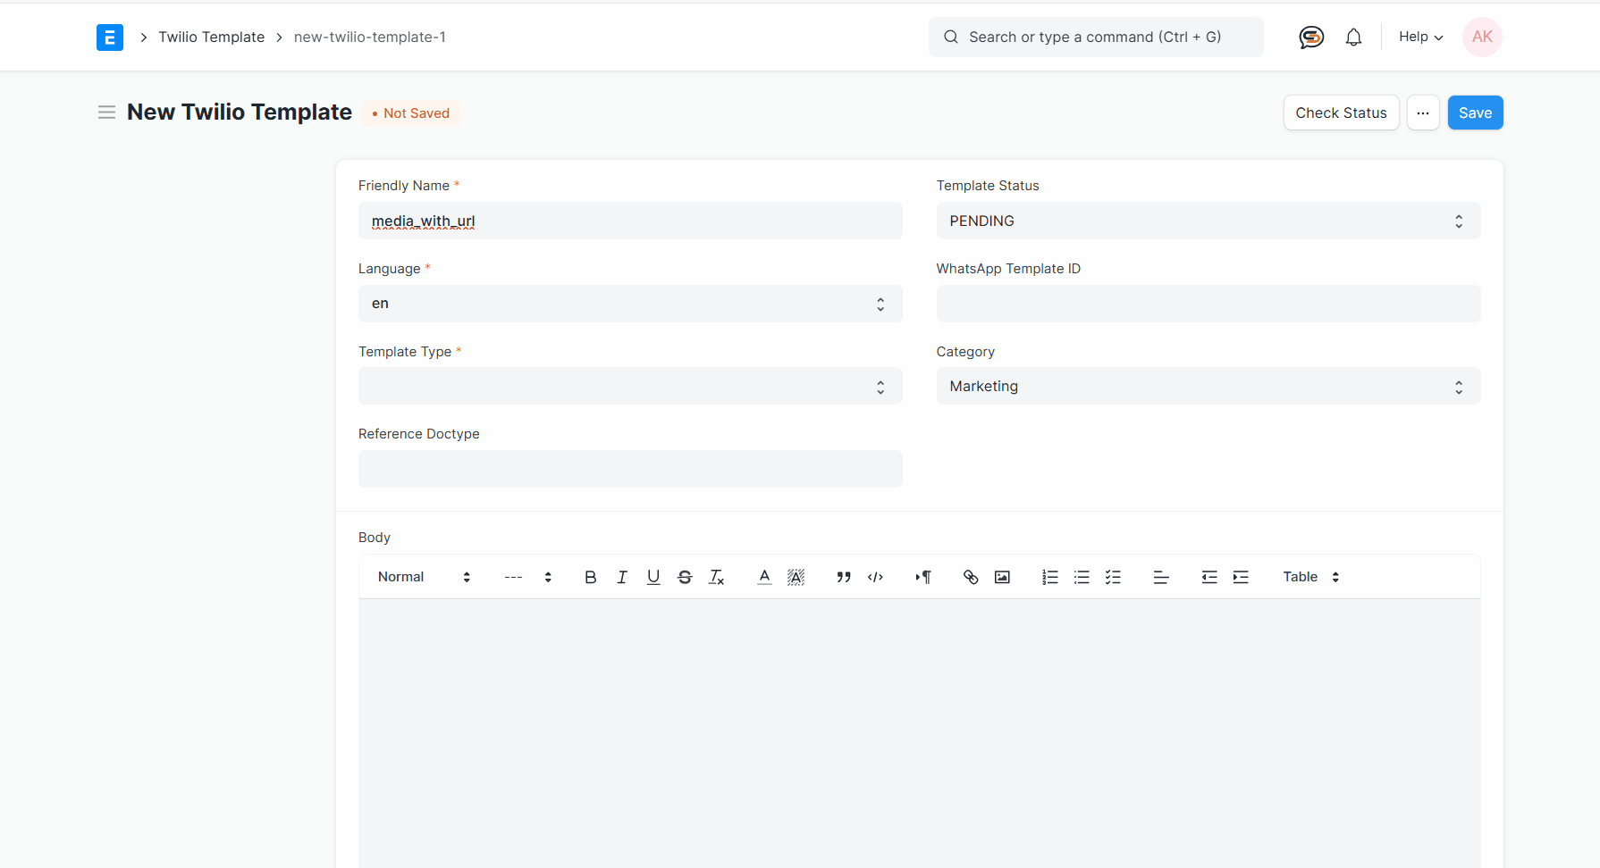Open the notifications bell

point(1353,37)
